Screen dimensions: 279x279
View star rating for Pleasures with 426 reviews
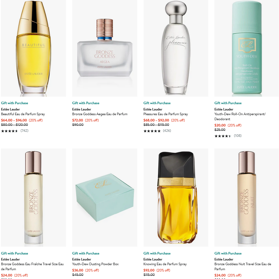[152, 131]
